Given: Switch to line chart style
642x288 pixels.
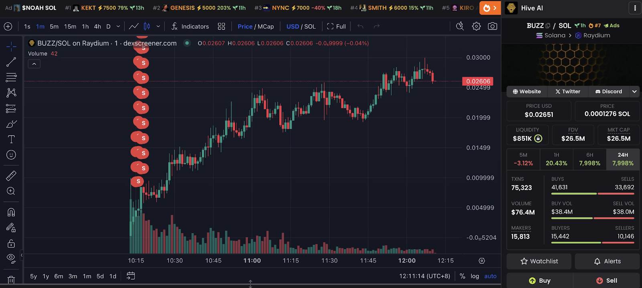Looking at the screenshot, I should [x=134, y=26].
